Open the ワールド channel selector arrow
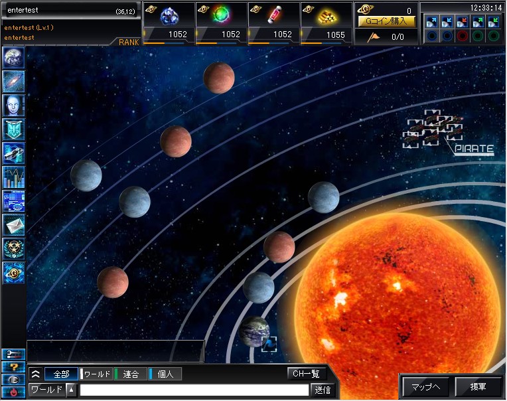Image resolution: width=507 pixels, height=401 pixels. (x=72, y=390)
